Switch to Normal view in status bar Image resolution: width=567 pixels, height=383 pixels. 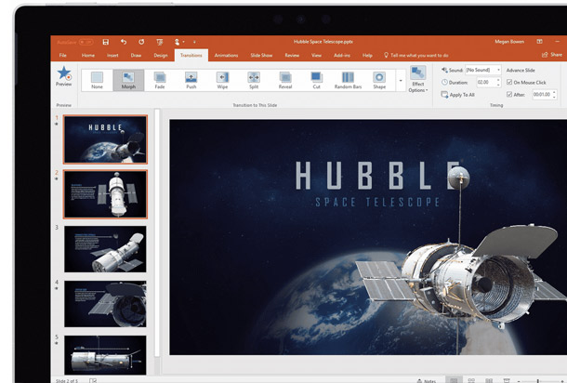[454, 380]
